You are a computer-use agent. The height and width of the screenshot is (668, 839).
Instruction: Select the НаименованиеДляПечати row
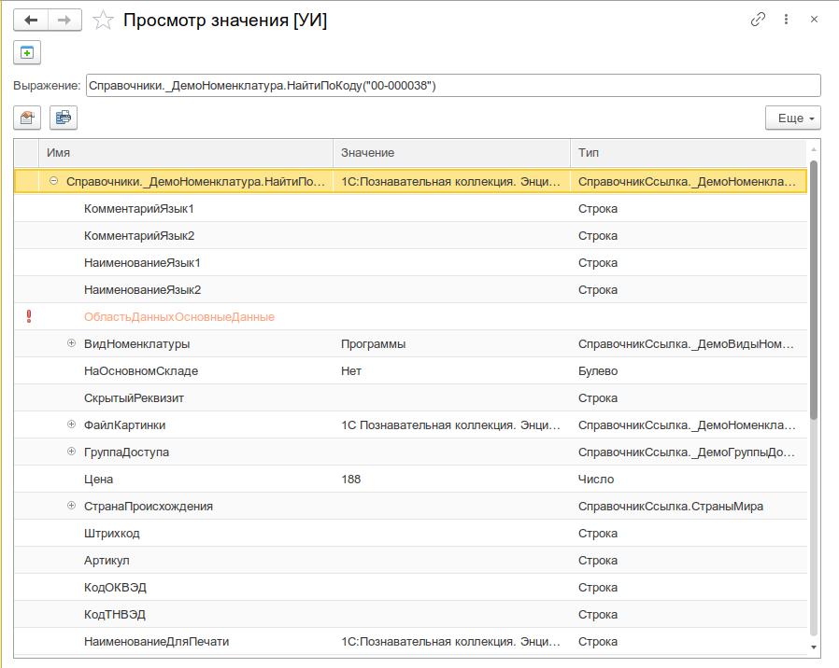tap(410, 642)
